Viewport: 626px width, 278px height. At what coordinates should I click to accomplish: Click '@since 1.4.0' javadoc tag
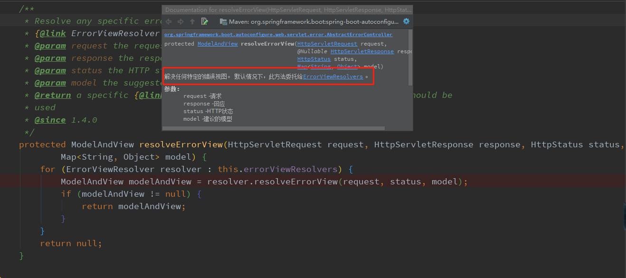pyautogui.click(x=66, y=120)
